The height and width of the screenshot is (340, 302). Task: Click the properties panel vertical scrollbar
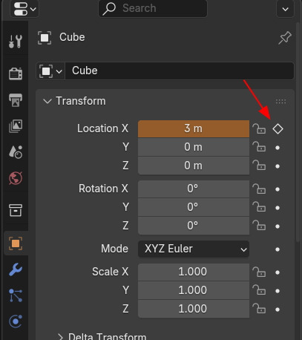point(298,132)
